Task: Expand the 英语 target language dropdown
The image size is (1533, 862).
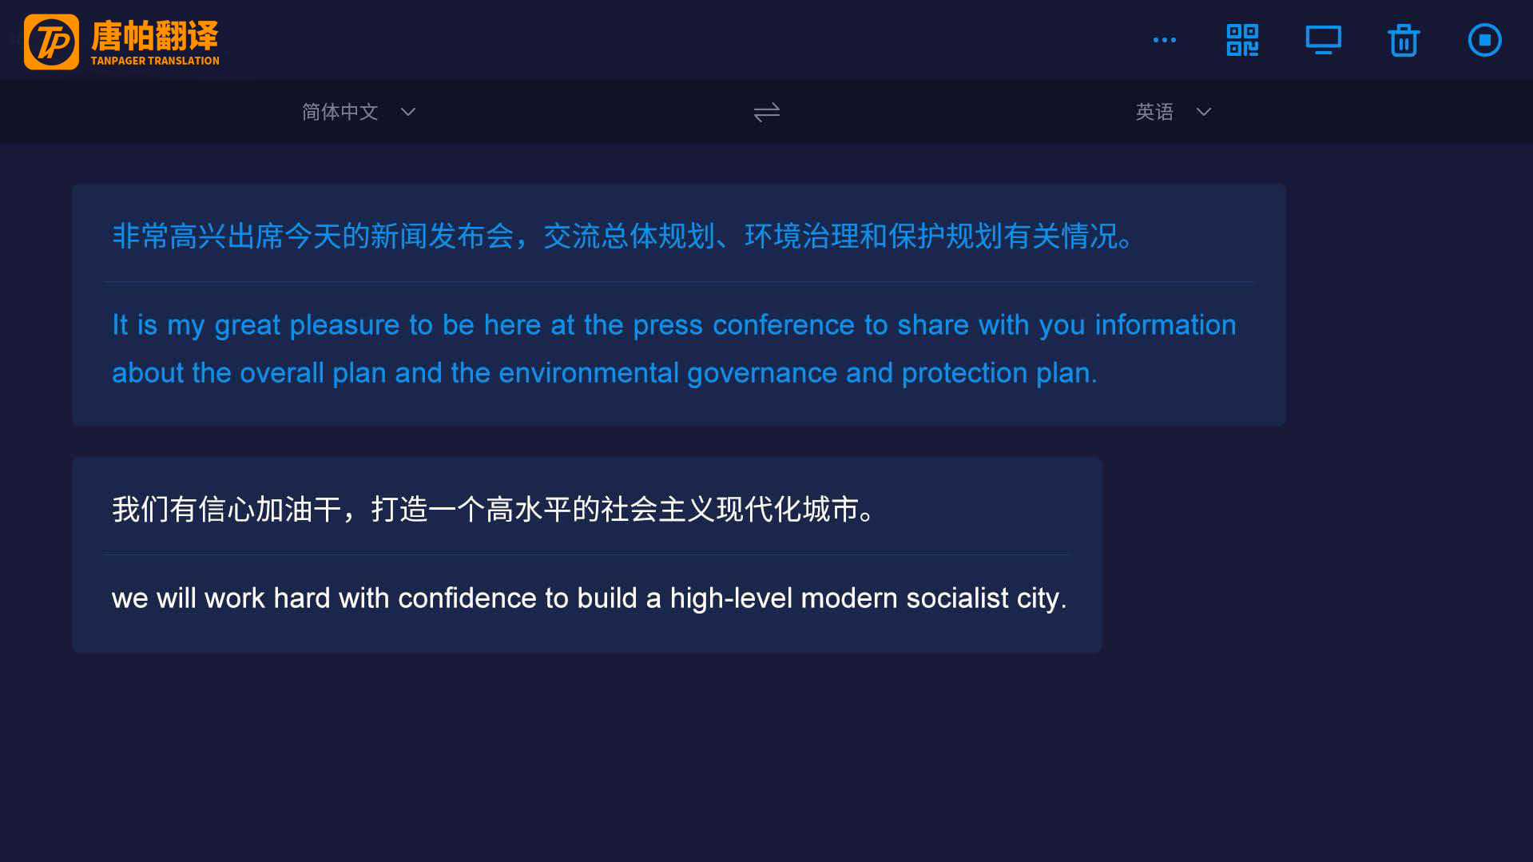Action: [1155, 112]
